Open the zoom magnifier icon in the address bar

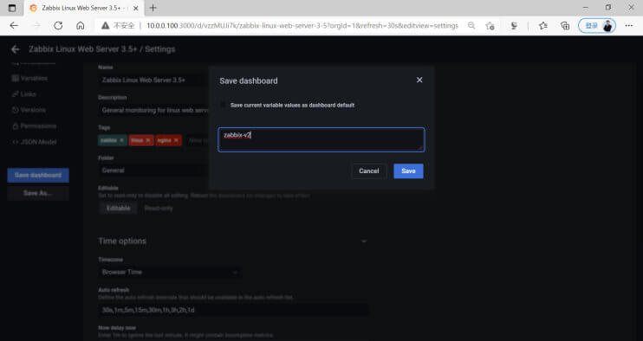pyautogui.click(x=471, y=25)
